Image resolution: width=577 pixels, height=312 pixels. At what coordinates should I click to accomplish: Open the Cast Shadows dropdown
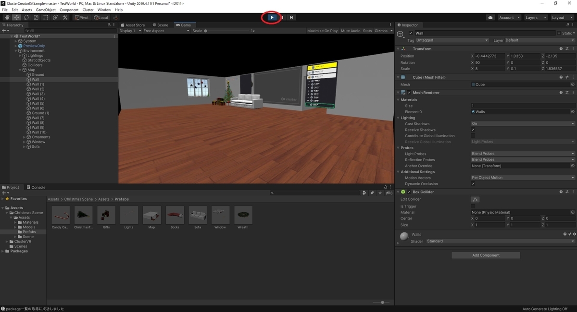coord(523,123)
